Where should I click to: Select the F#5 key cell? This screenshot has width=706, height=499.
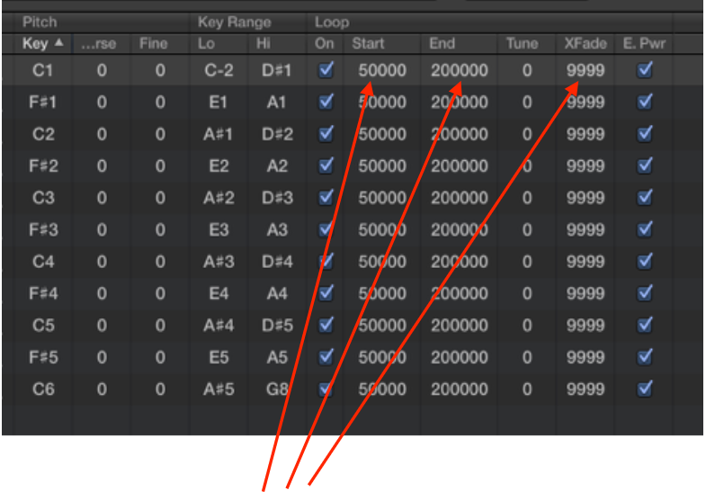43,358
